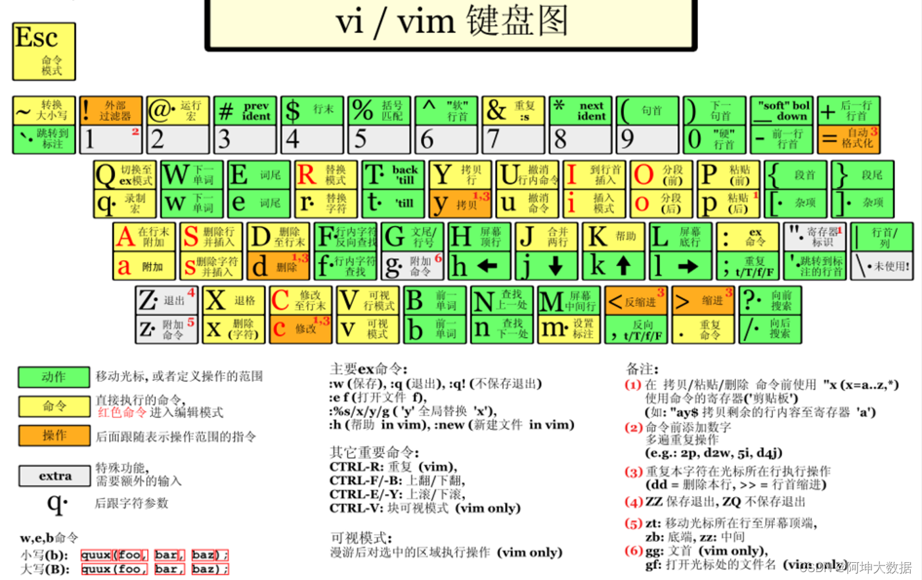Click the backslash 未使用 key
This screenshot has height=580, width=922.
point(882,266)
